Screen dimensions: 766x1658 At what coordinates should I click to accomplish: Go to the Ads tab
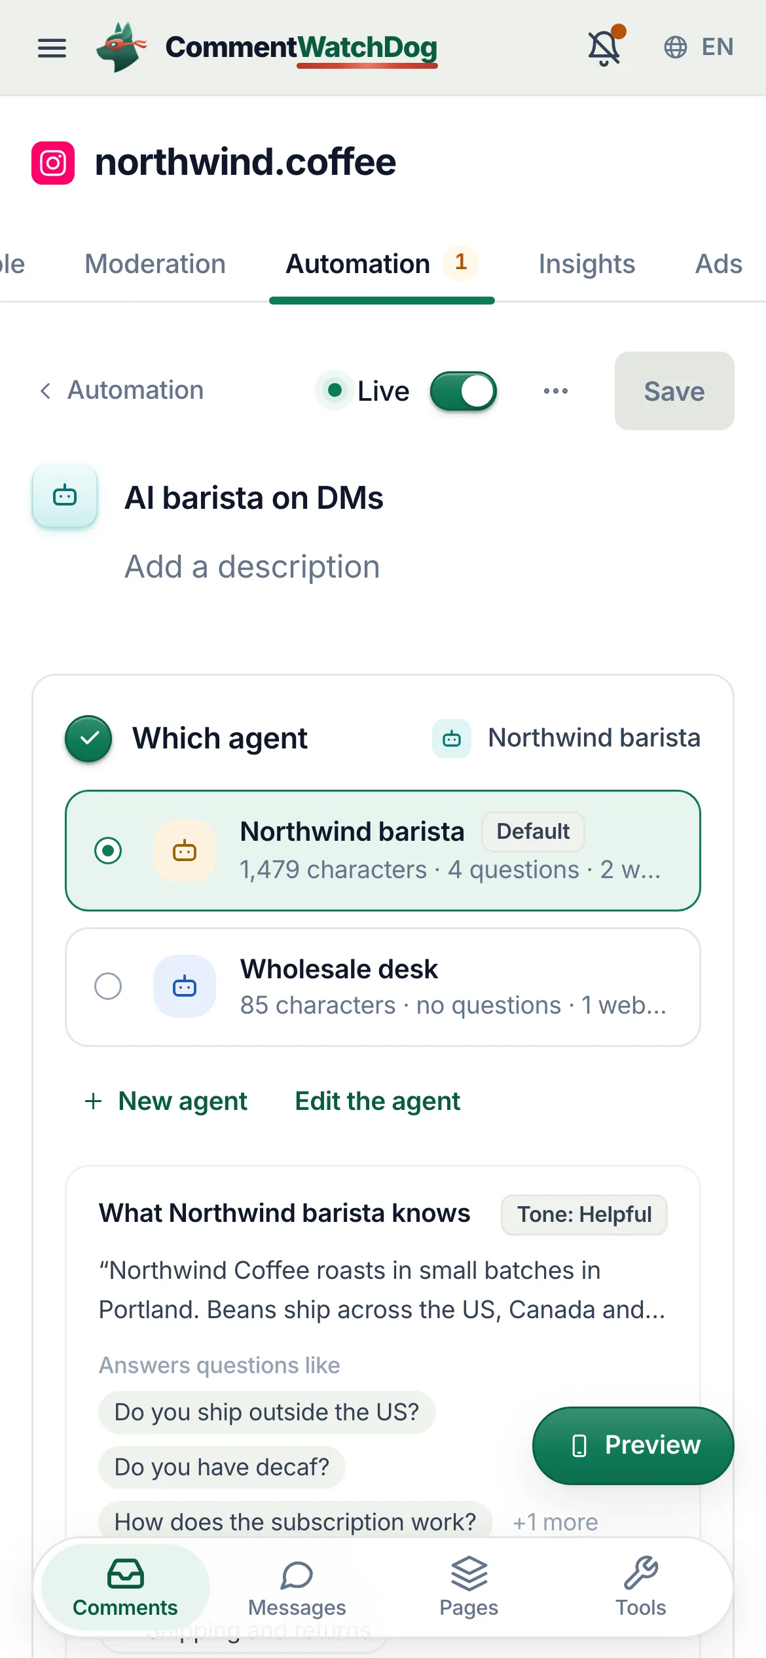(719, 264)
